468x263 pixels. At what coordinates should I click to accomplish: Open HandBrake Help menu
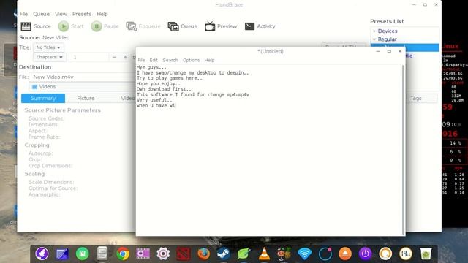pyautogui.click(x=102, y=14)
